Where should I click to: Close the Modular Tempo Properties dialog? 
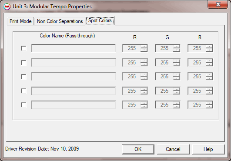coord(218,4)
